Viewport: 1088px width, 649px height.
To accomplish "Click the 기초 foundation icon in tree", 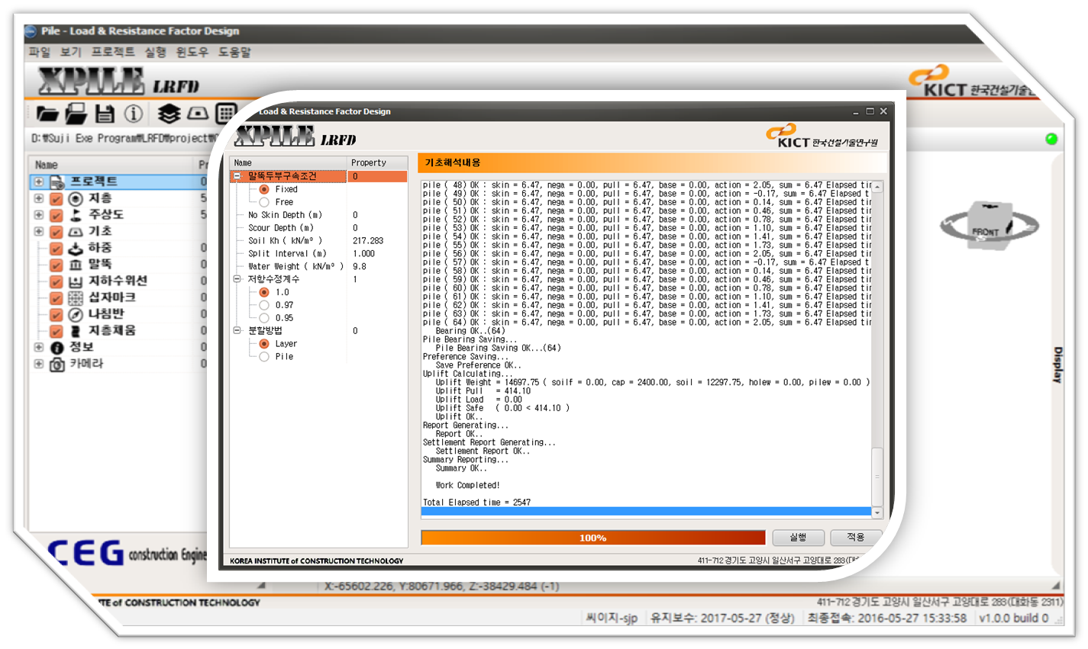I will point(76,232).
